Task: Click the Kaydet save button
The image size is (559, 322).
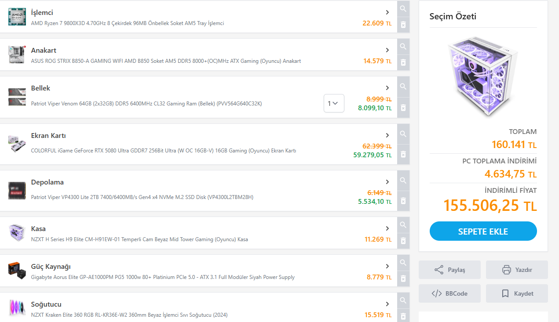Action: click(517, 293)
